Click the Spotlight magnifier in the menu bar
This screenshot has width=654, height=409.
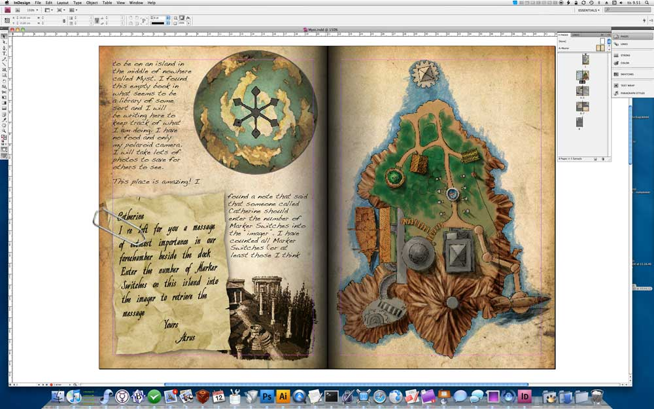click(647, 3)
